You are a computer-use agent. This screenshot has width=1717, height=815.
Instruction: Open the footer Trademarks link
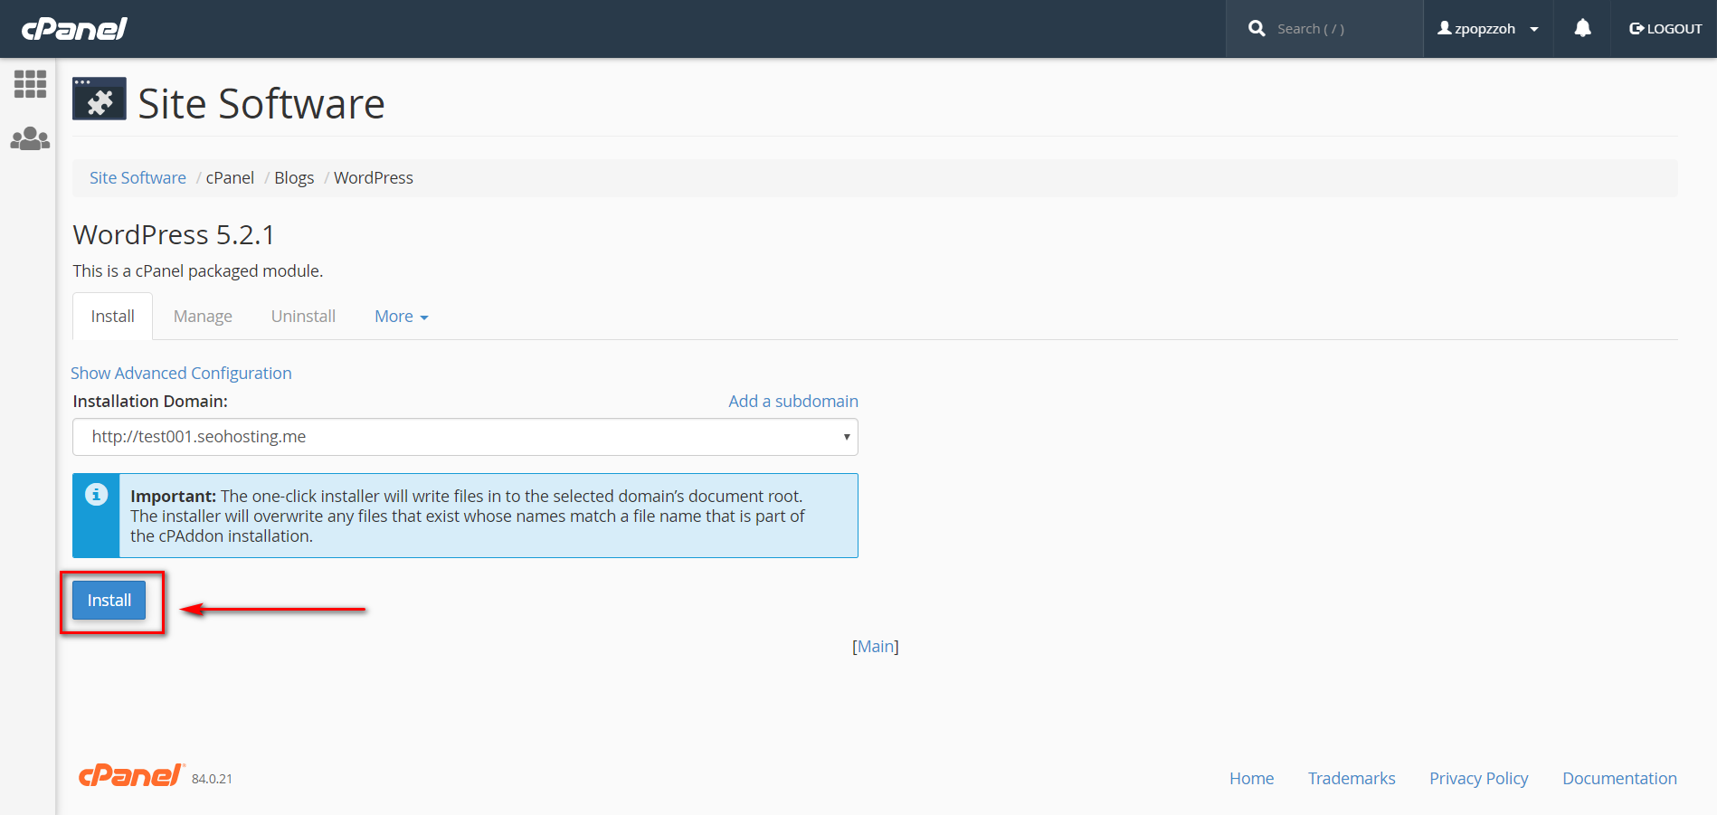coord(1352,779)
